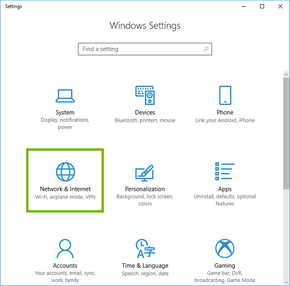Click the "Bluetooth, printers, mouse" description text
The image size is (290, 286).
(145, 120)
